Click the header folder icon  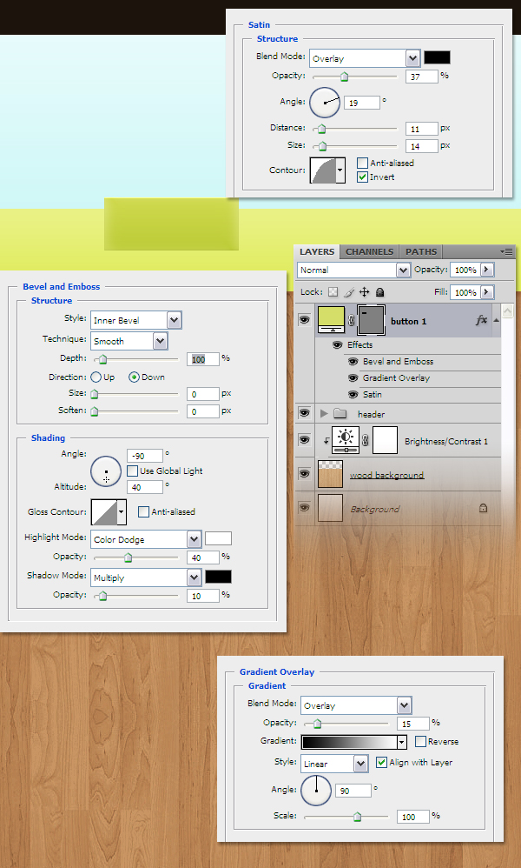coord(340,413)
